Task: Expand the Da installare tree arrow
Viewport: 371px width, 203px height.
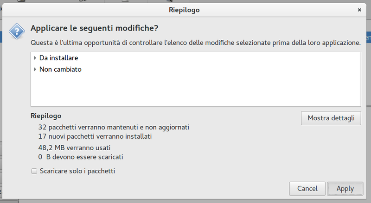Action: (x=35, y=58)
